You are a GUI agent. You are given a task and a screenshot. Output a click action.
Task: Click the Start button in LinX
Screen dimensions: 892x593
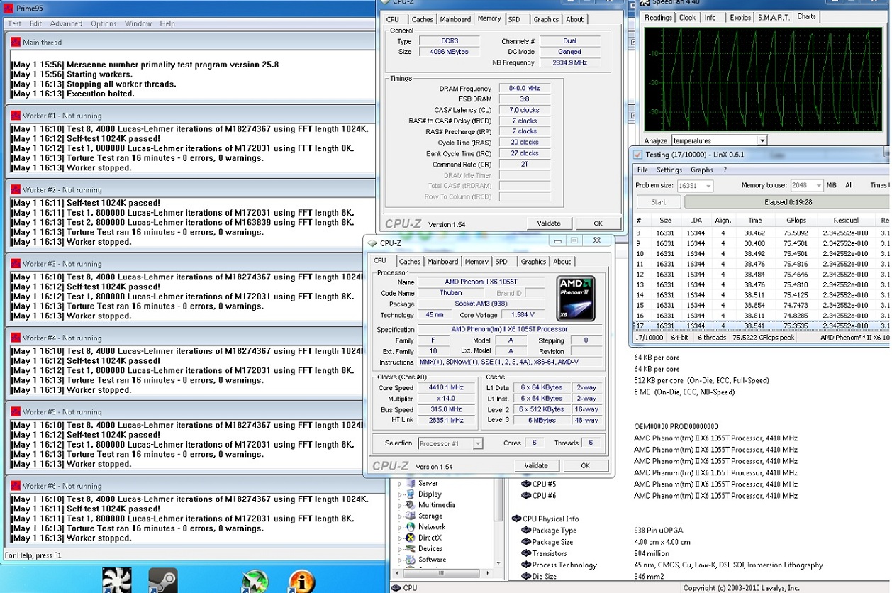(658, 202)
